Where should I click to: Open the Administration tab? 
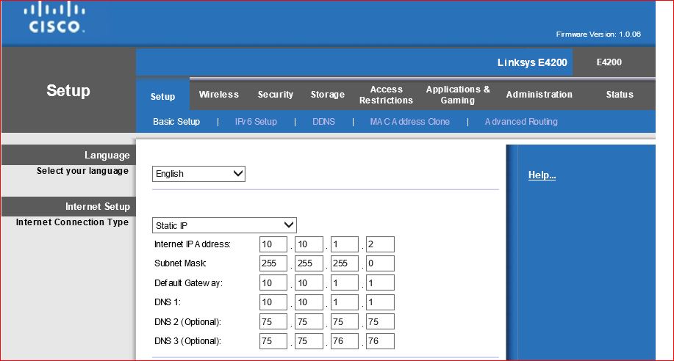(x=539, y=95)
